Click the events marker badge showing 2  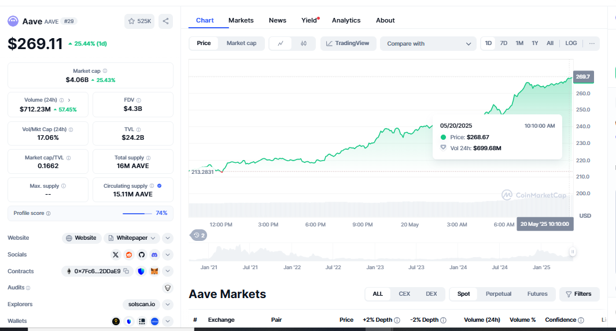(x=199, y=235)
